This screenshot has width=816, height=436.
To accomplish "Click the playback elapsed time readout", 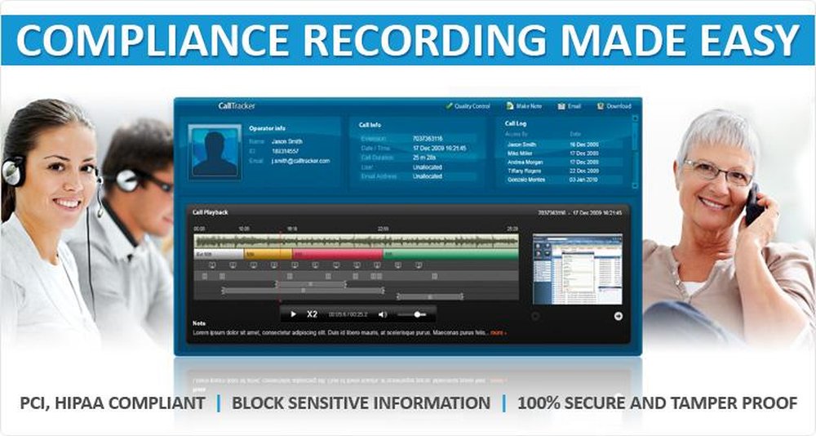I will (x=348, y=314).
